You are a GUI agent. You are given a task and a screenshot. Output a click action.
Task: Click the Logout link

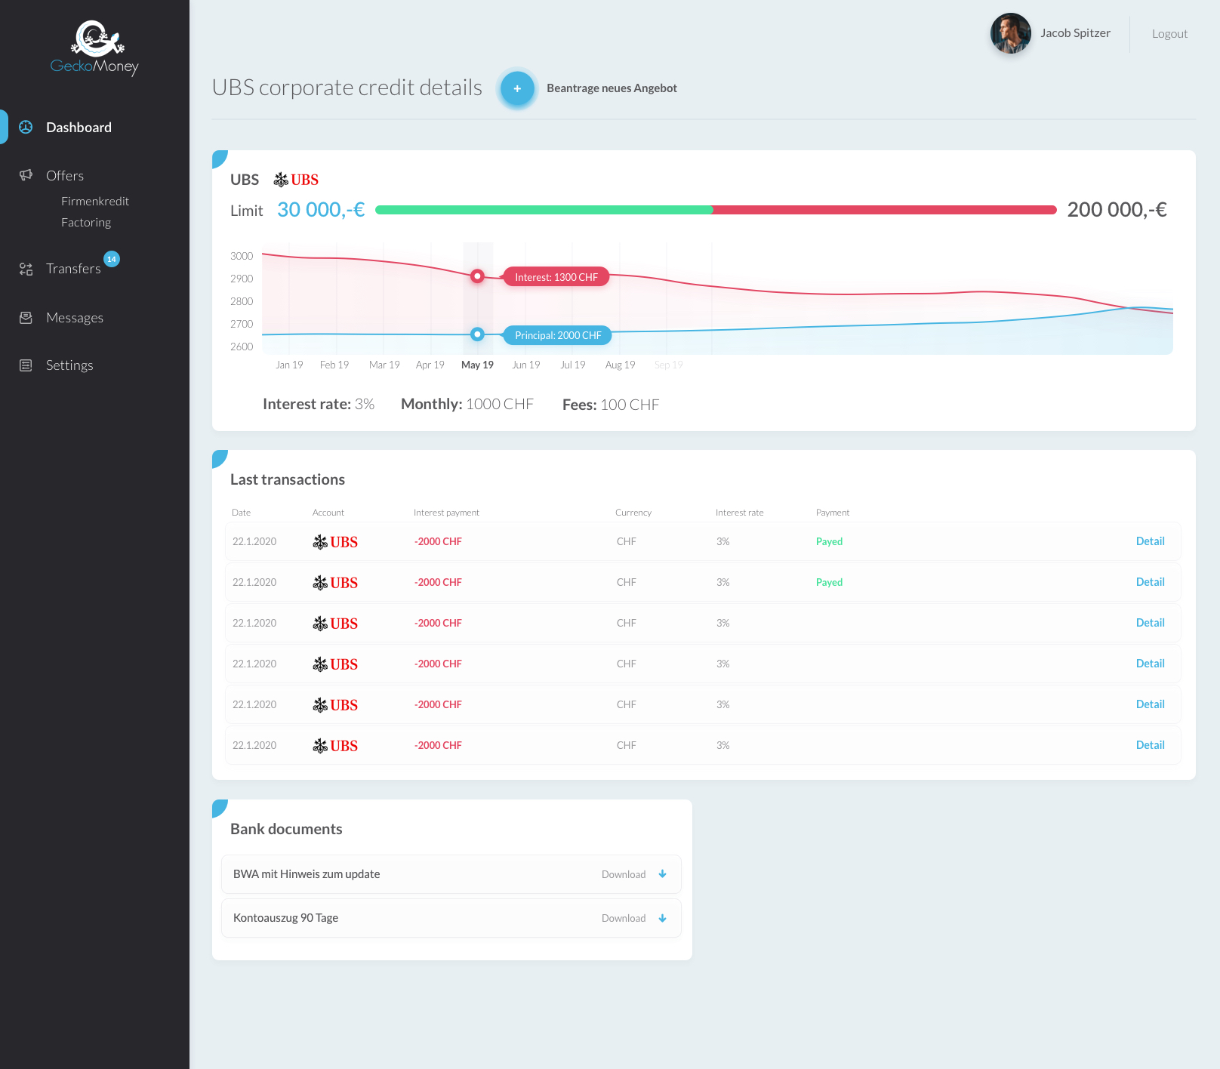click(1169, 33)
